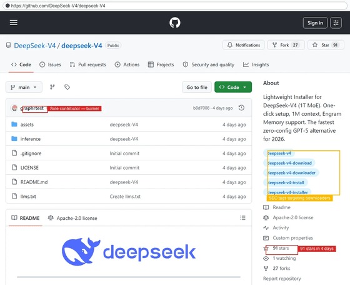Click the LICENSE file icon
Image resolution: width=350 pixels, height=285 pixels.
(x=14, y=167)
